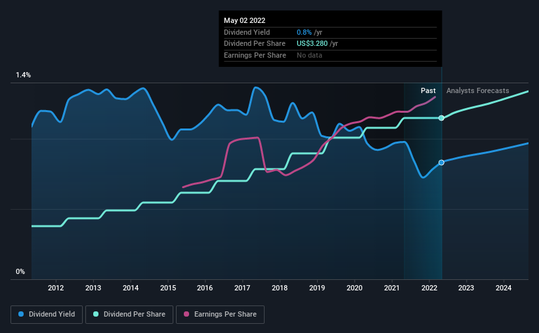Click the 2018 x-axis label
539x333 pixels.
(x=280, y=288)
